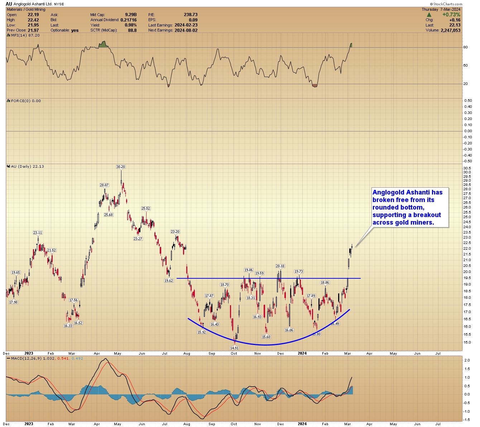
Task: Click the legend icon beside FORCE(0)
Action: point(9,101)
